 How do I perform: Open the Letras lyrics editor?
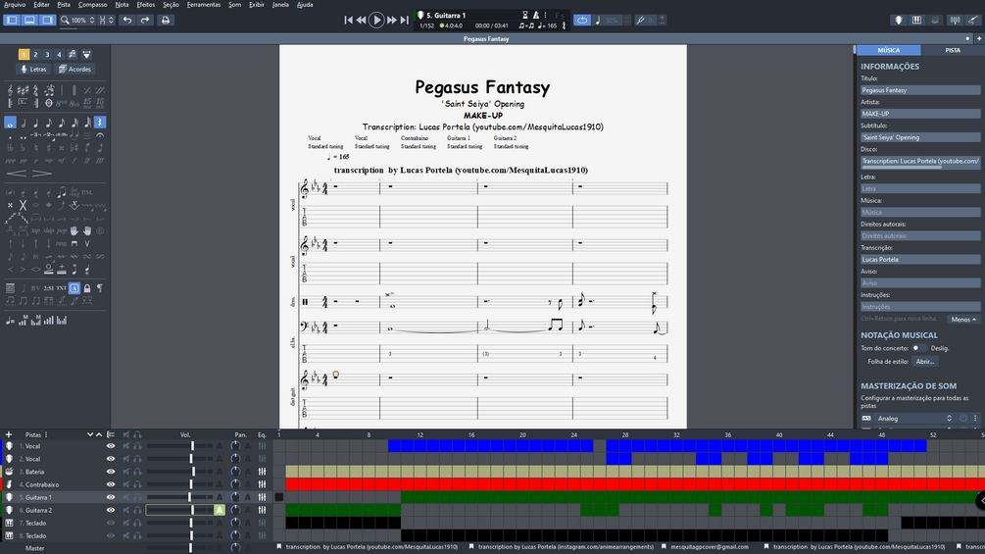(x=33, y=69)
